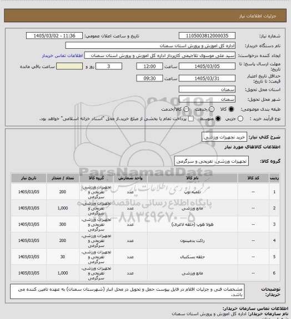
Task: Select the کالا radio button
Action: [231, 109]
